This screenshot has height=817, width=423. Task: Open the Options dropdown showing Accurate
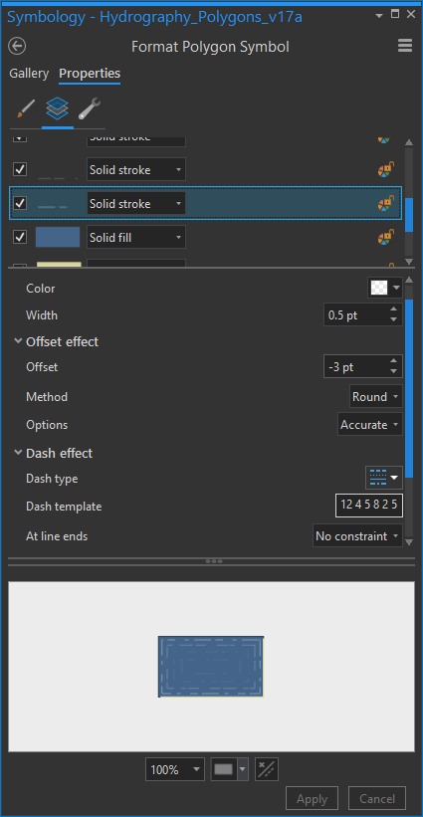pyautogui.click(x=370, y=425)
